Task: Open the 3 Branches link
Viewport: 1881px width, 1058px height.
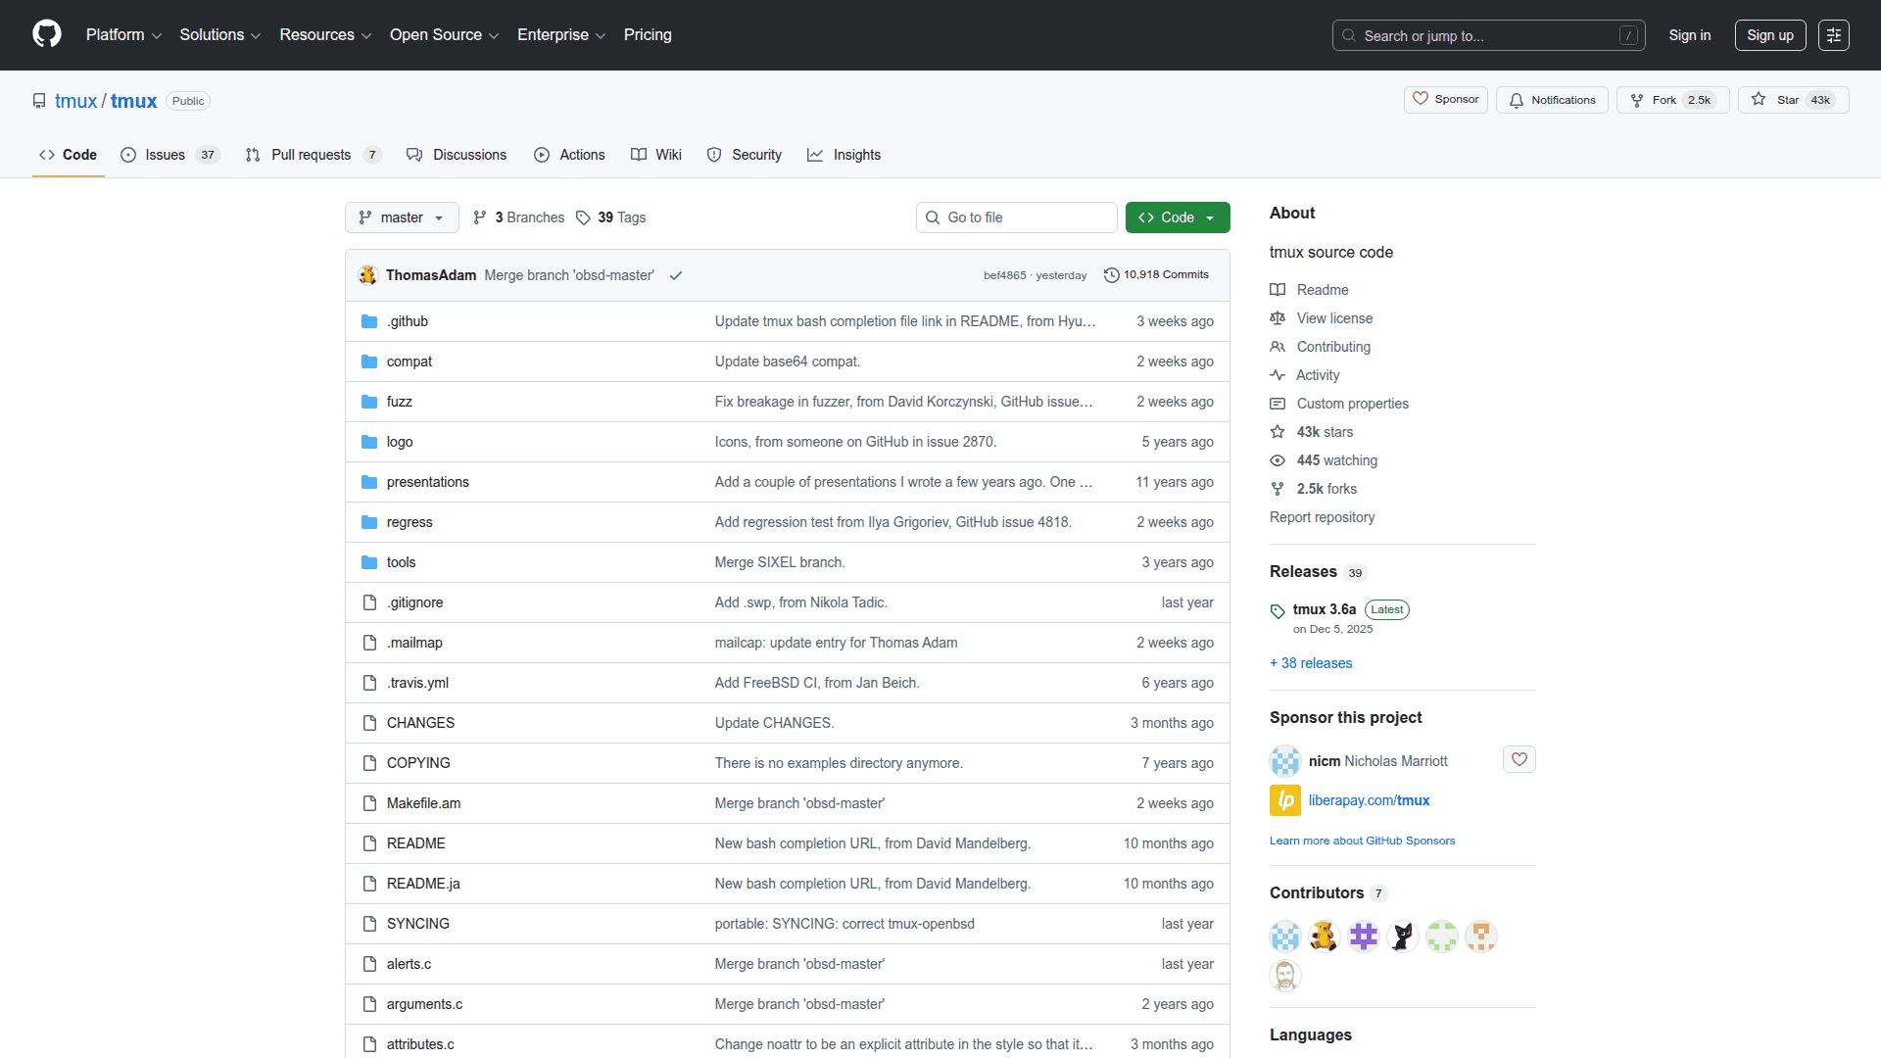Action: [519, 217]
